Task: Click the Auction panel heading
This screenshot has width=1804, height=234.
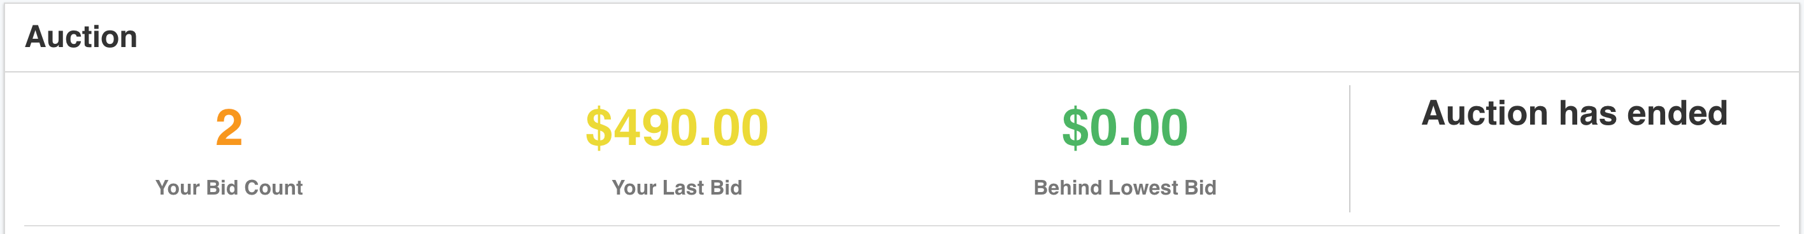Action: coord(82,37)
